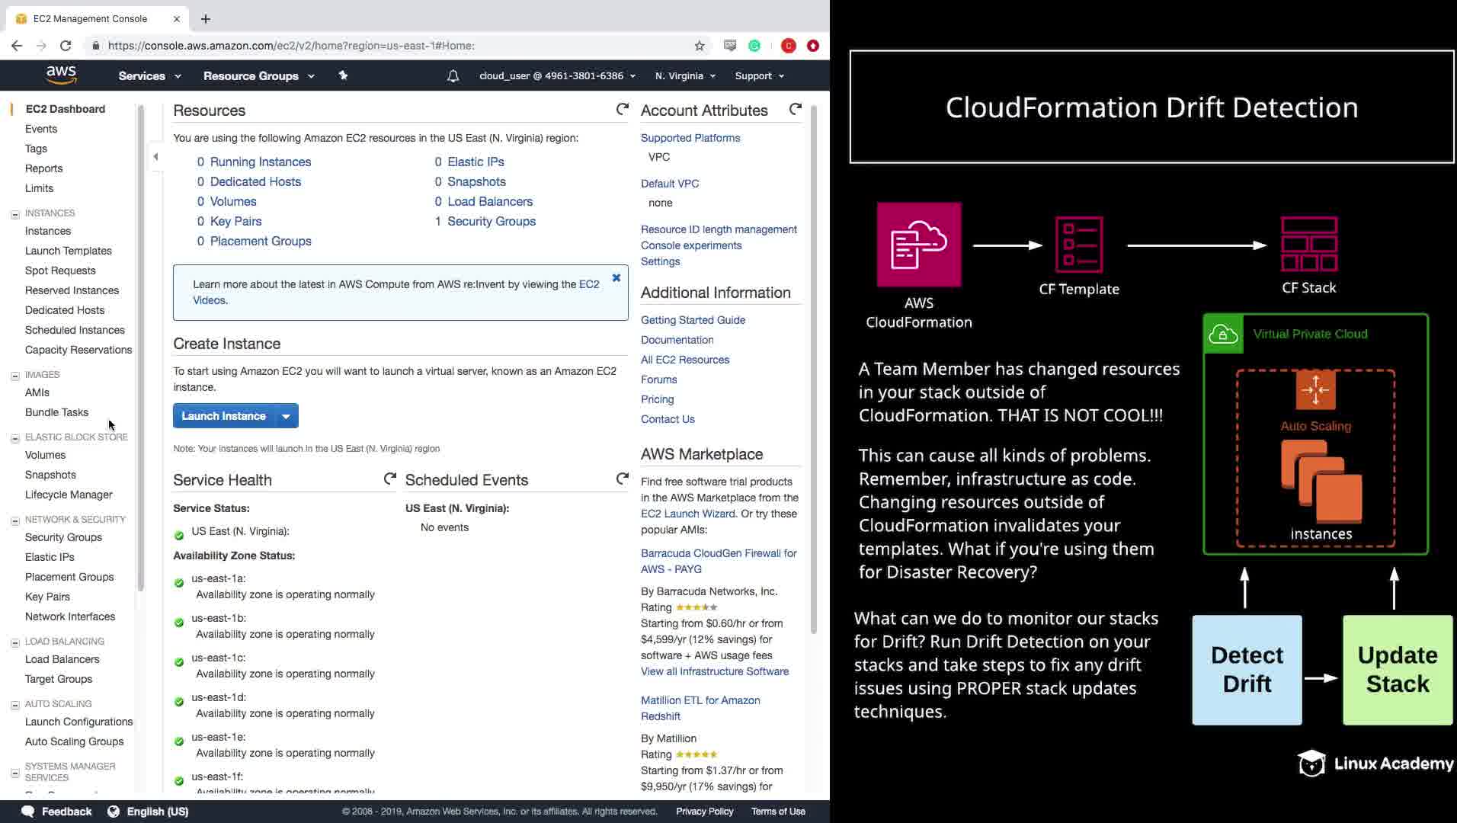Screen dimensions: 1457x823
Task: Open the Running Instances link
Action: tap(261, 162)
